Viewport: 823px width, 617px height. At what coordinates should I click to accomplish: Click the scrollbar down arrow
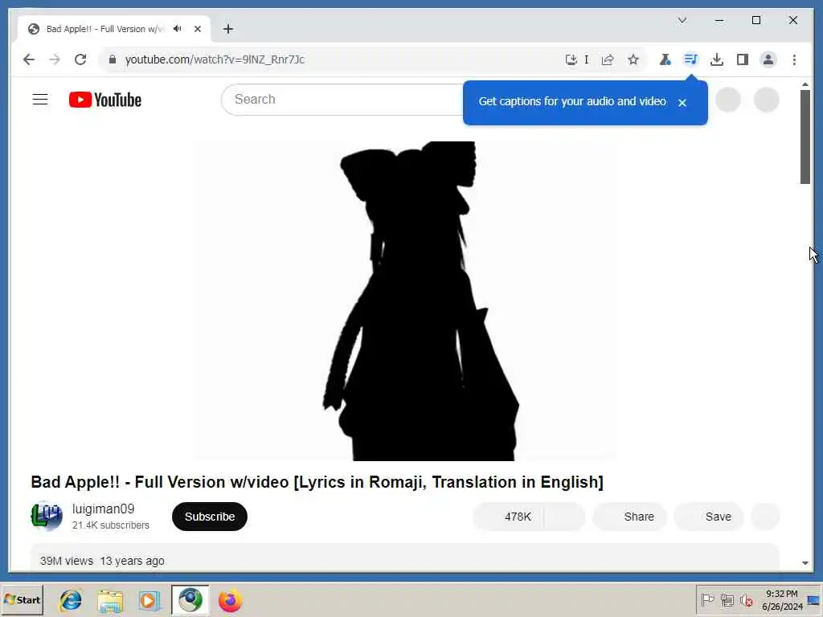(805, 563)
